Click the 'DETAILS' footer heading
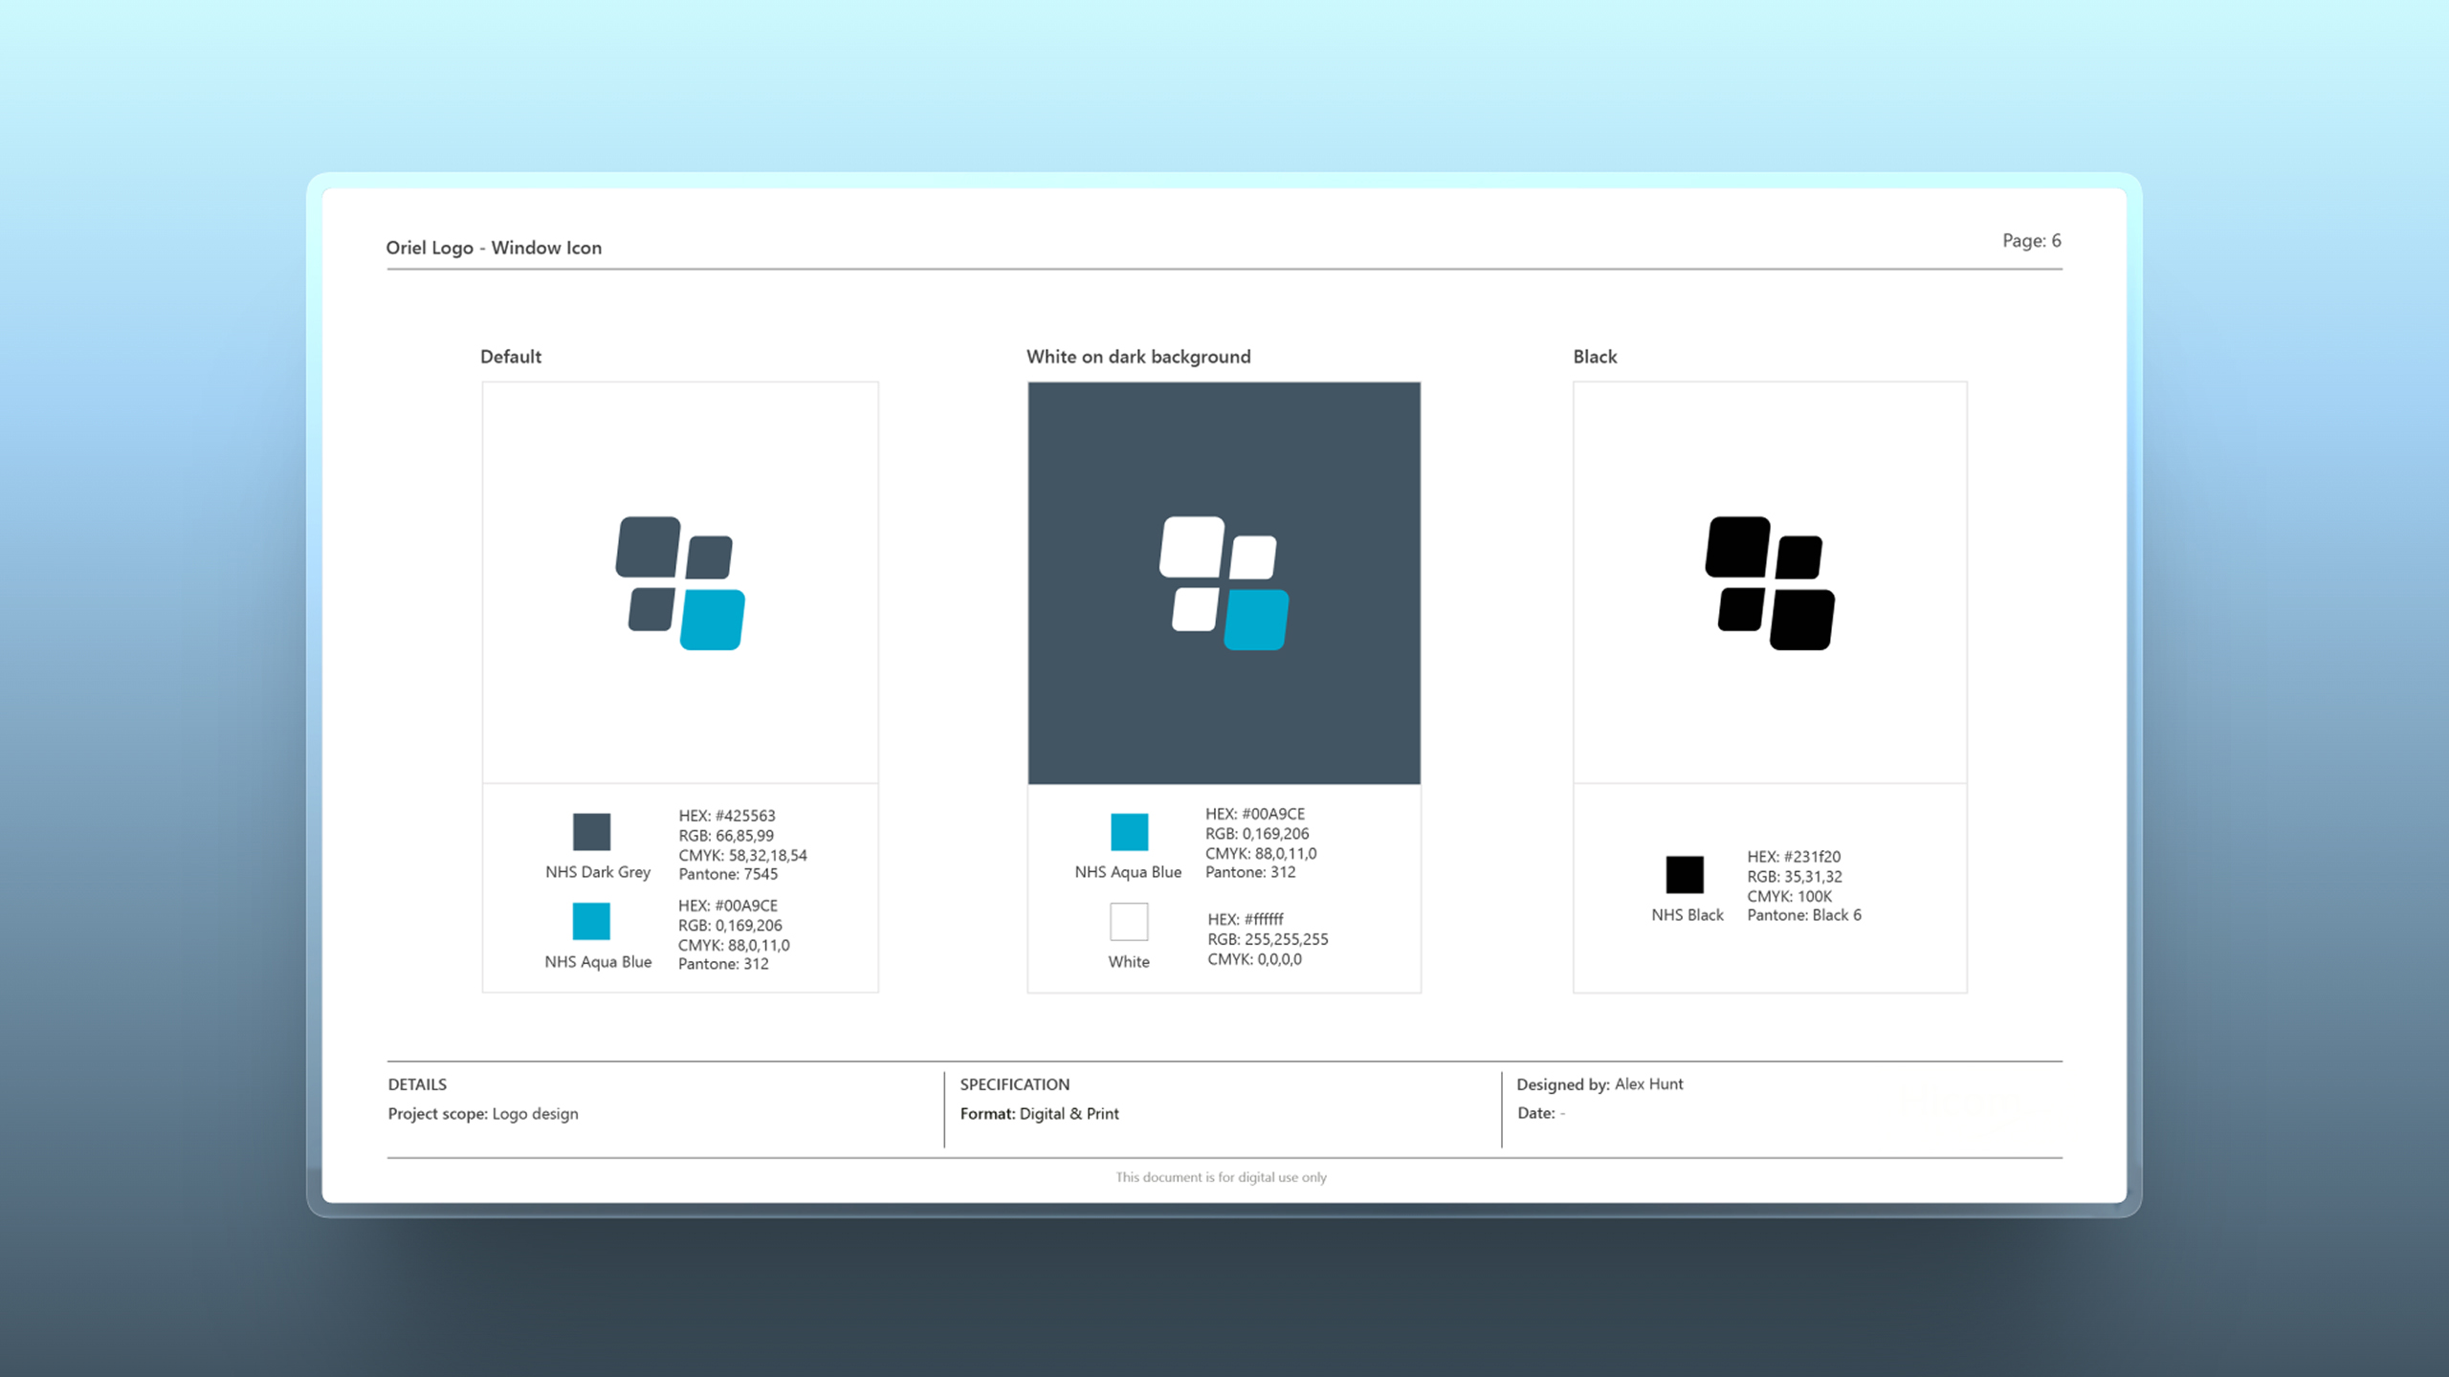The width and height of the screenshot is (2449, 1377). (417, 1084)
